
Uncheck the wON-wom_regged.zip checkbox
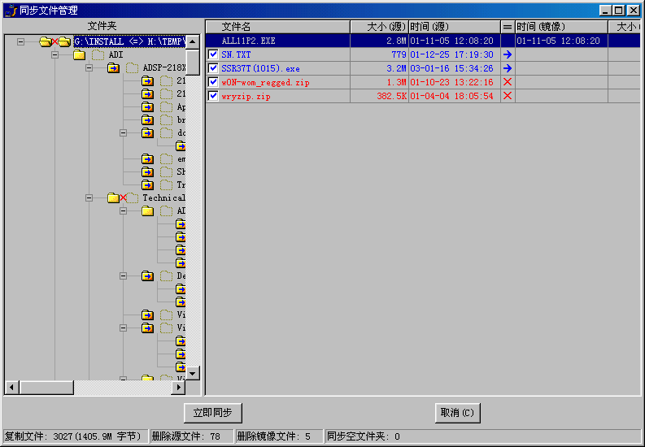213,82
